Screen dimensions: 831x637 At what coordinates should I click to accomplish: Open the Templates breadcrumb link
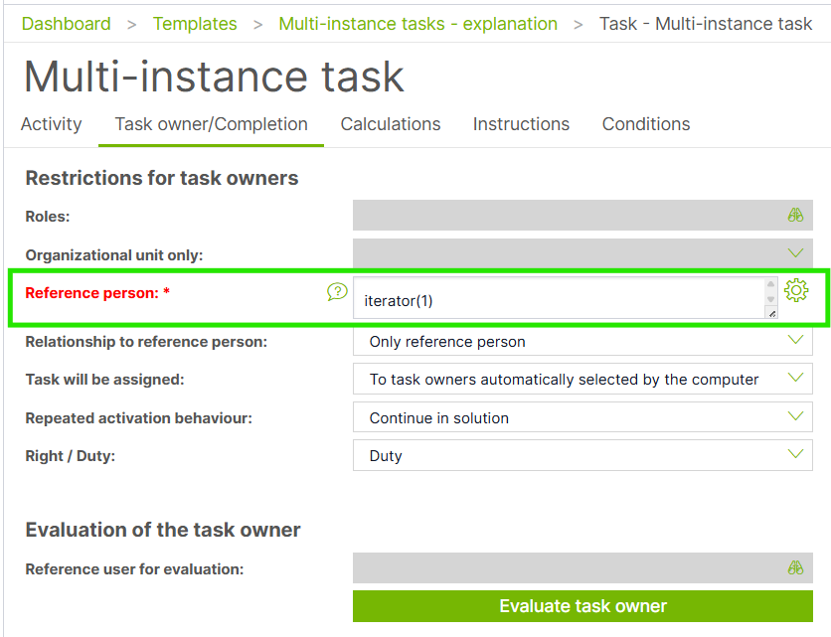point(195,23)
